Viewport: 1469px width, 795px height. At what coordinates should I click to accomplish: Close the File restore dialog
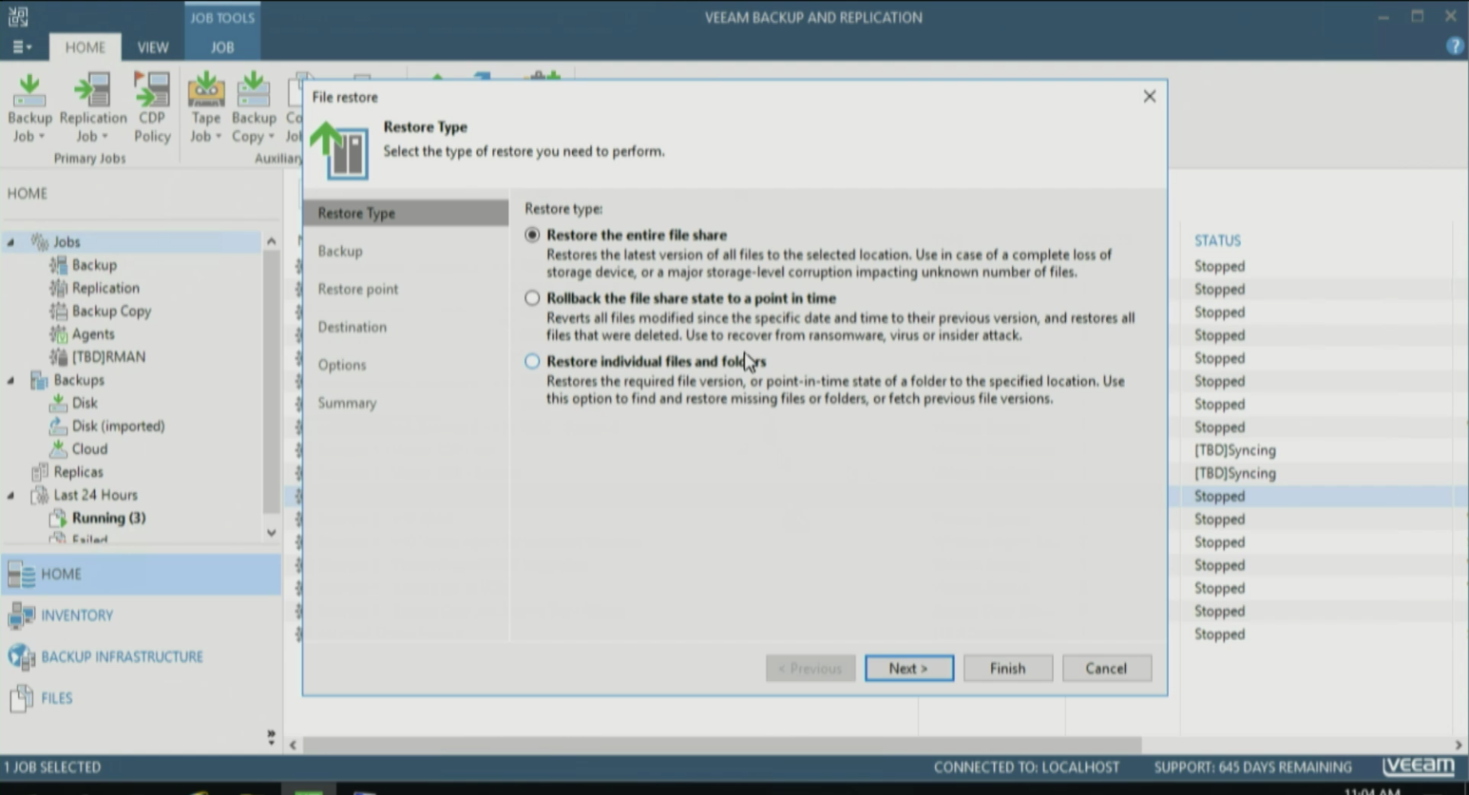(x=1150, y=96)
